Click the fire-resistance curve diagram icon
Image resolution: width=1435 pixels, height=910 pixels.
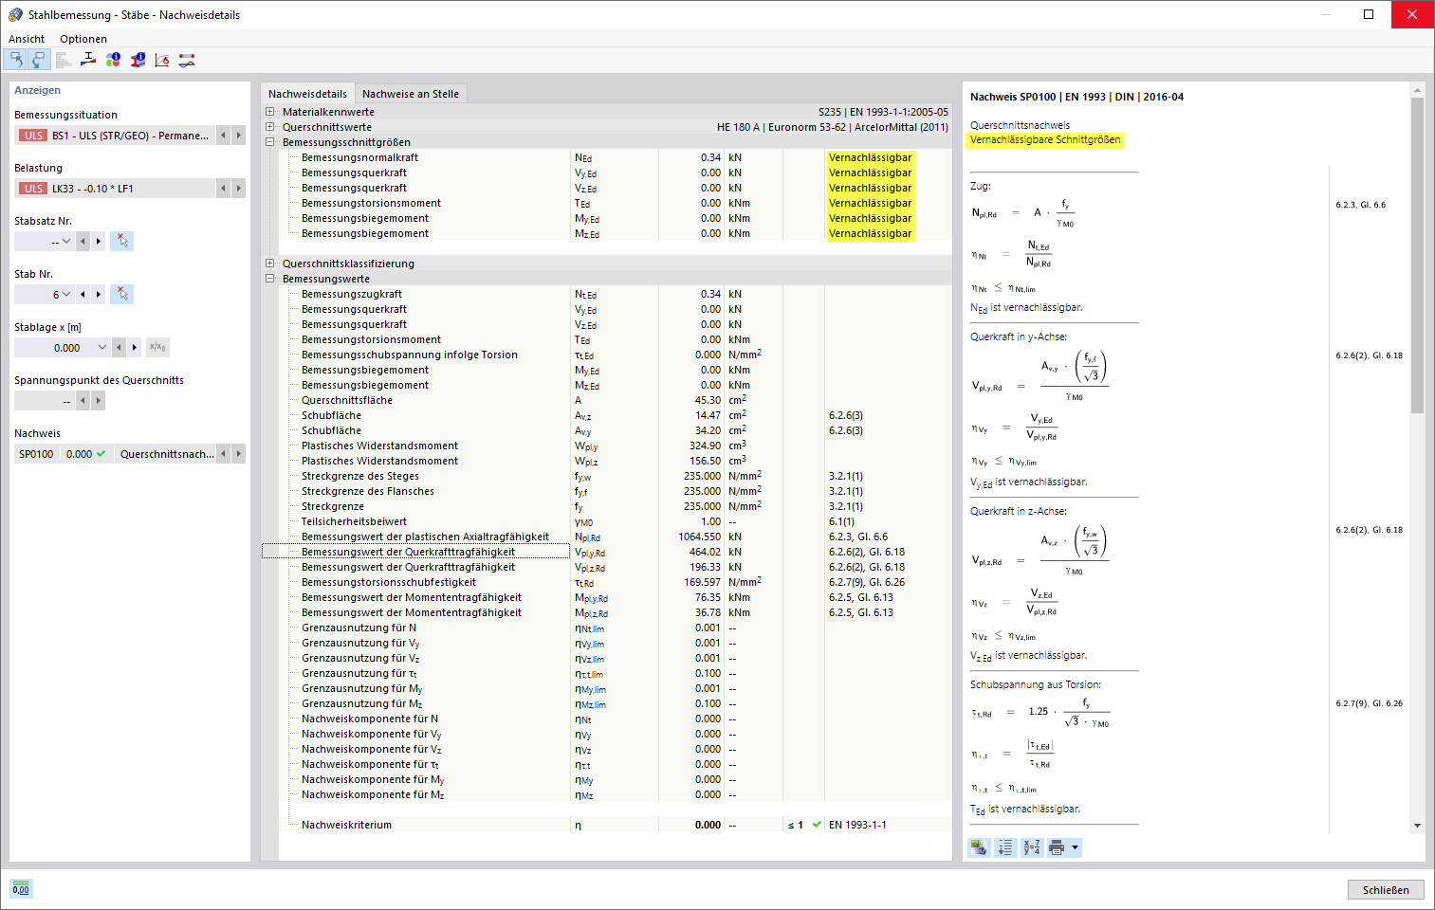(x=162, y=60)
